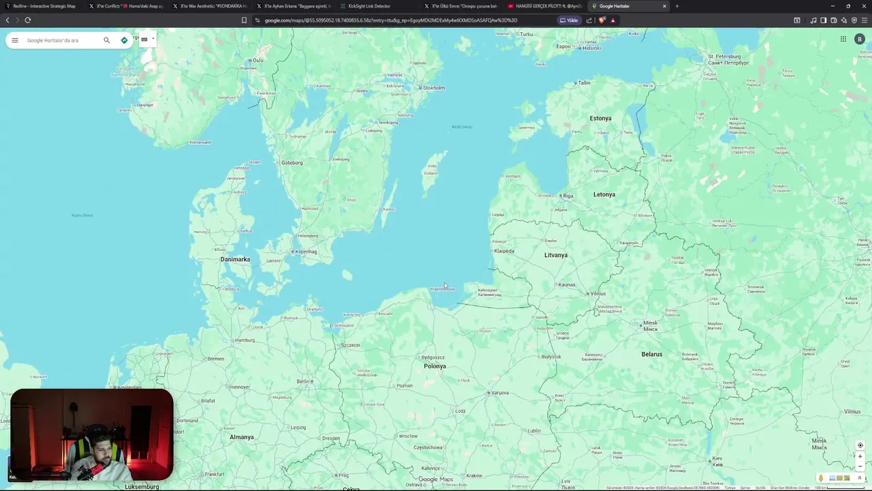Viewport: 872px width, 491px height.
Task: Reload the current page
Action: [x=28, y=20]
